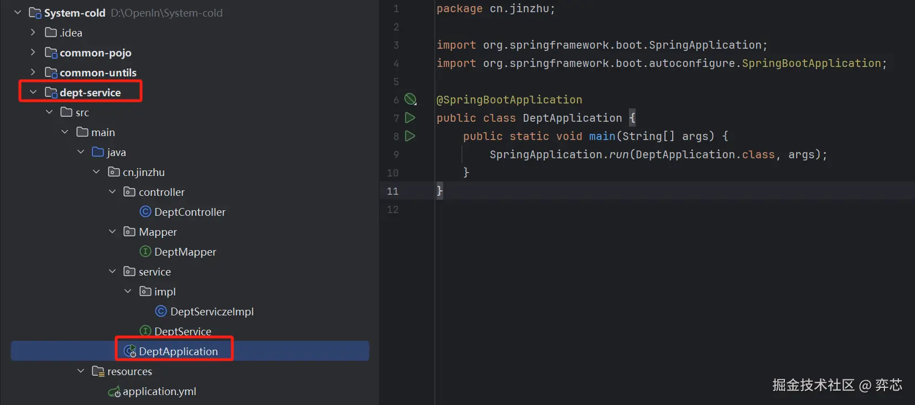Image resolution: width=915 pixels, height=405 pixels.
Task: Click the SpringBootApplication import class name
Action: click(811, 63)
